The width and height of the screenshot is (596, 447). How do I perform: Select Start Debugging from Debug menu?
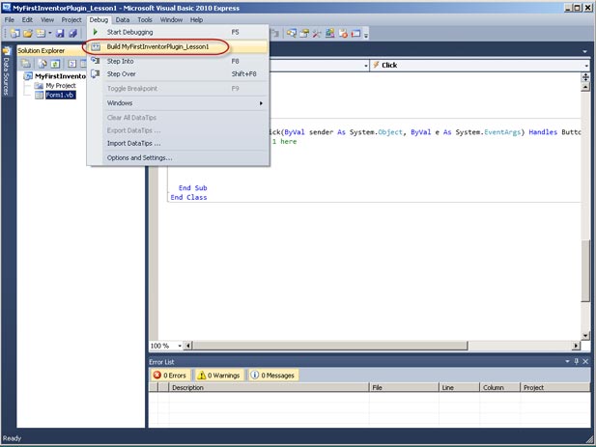click(x=129, y=32)
